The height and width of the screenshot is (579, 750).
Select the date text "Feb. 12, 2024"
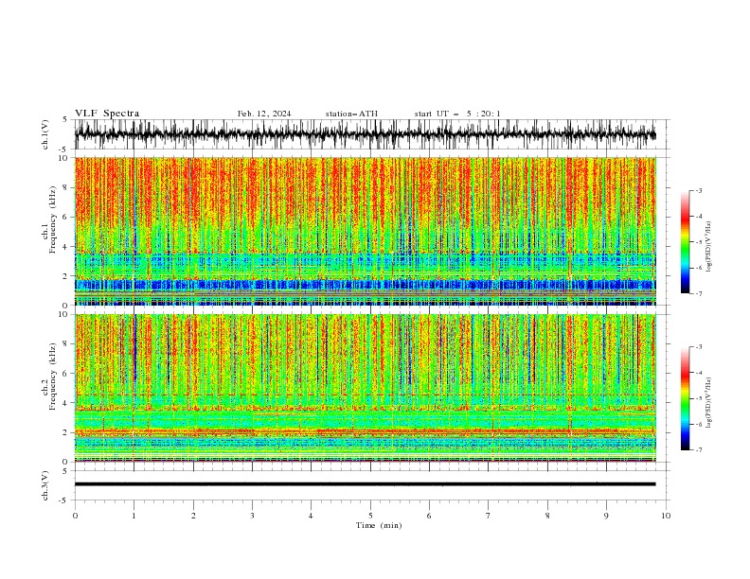click(x=264, y=114)
